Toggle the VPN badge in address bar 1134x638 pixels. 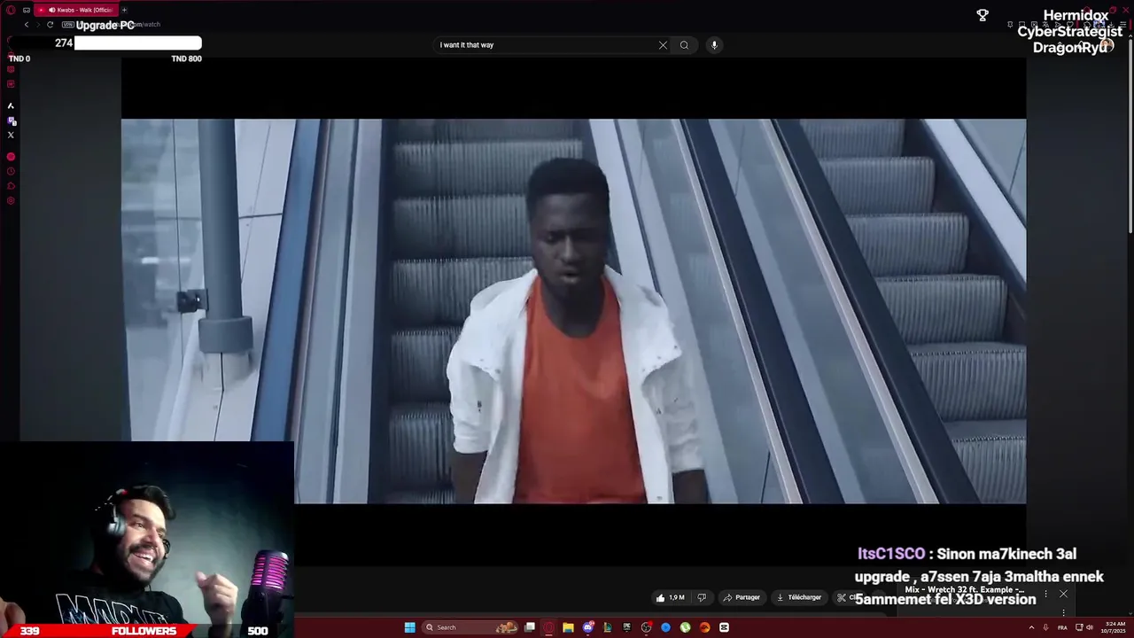[x=67, y=25]
